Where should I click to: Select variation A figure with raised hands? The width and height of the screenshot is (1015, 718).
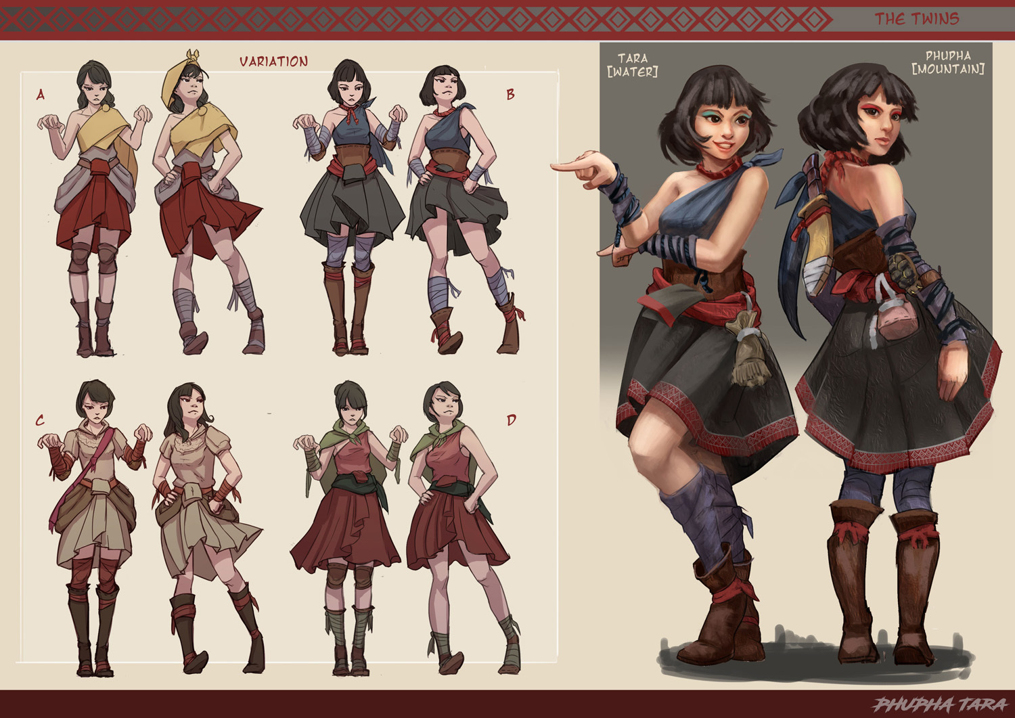point(95,208)
